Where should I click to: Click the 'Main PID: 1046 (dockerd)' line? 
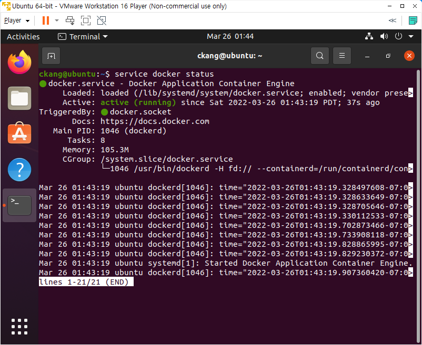(x=109, y=131)
